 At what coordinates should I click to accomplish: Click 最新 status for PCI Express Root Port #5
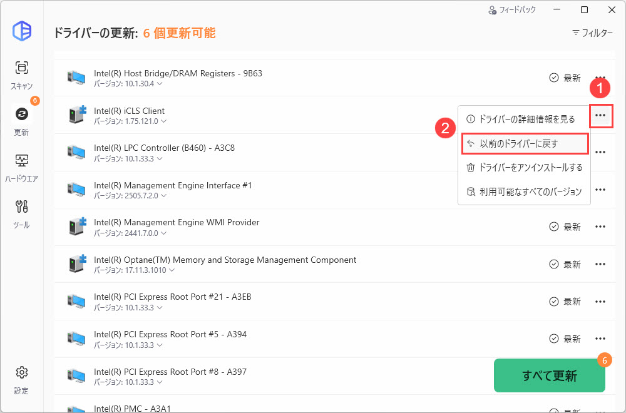[565, 339]
